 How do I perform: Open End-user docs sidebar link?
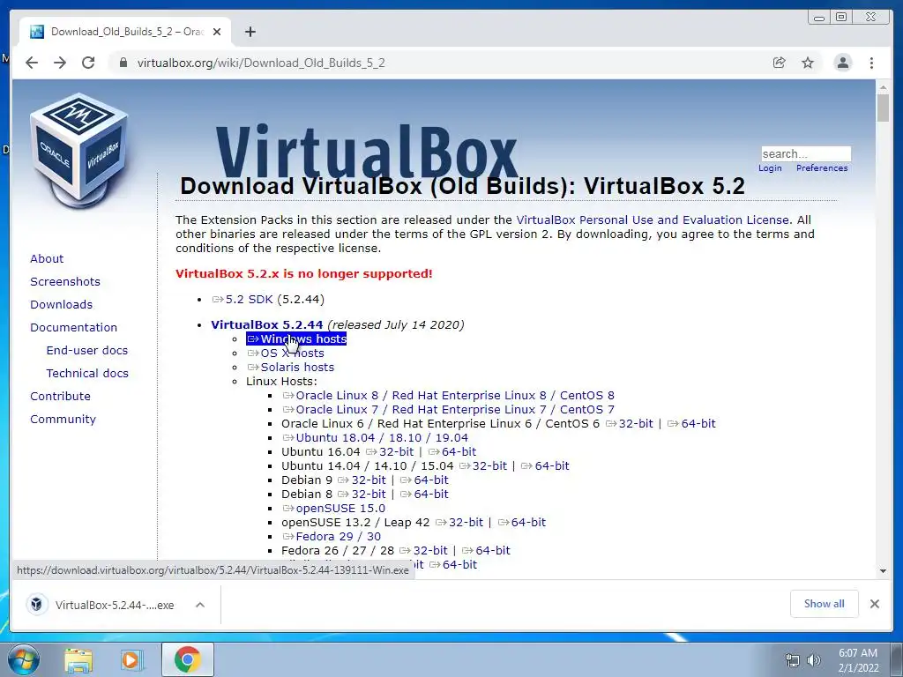pyautogui.click(x=87, y=351)
